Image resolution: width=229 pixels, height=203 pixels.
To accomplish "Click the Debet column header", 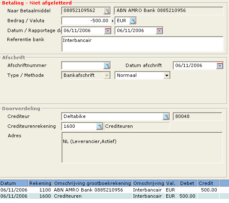I will click(188, 183).
